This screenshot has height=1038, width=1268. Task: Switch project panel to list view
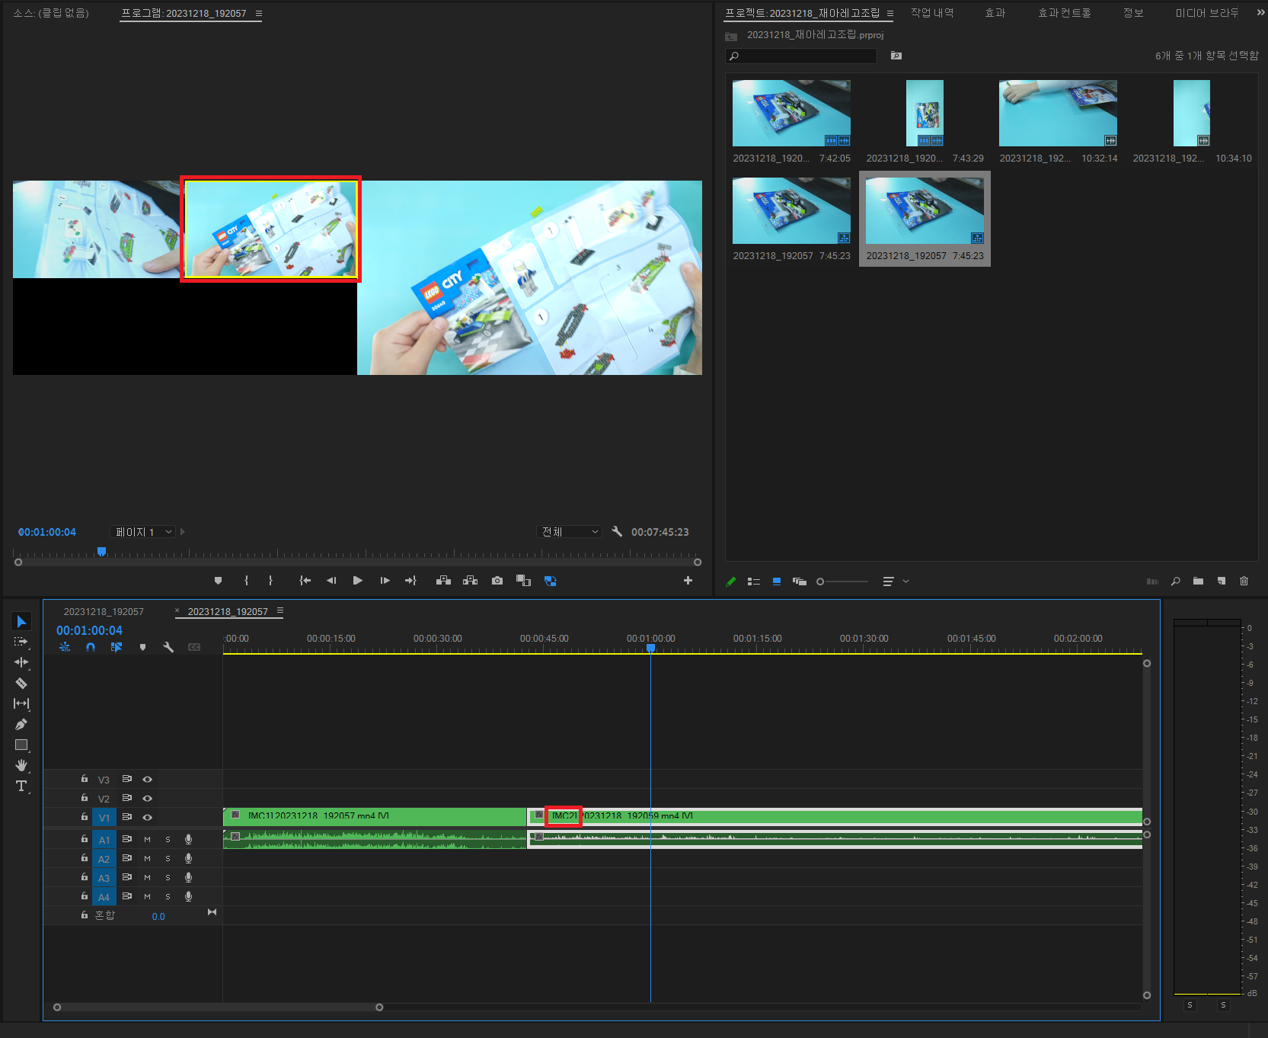(x=754, y=581)
